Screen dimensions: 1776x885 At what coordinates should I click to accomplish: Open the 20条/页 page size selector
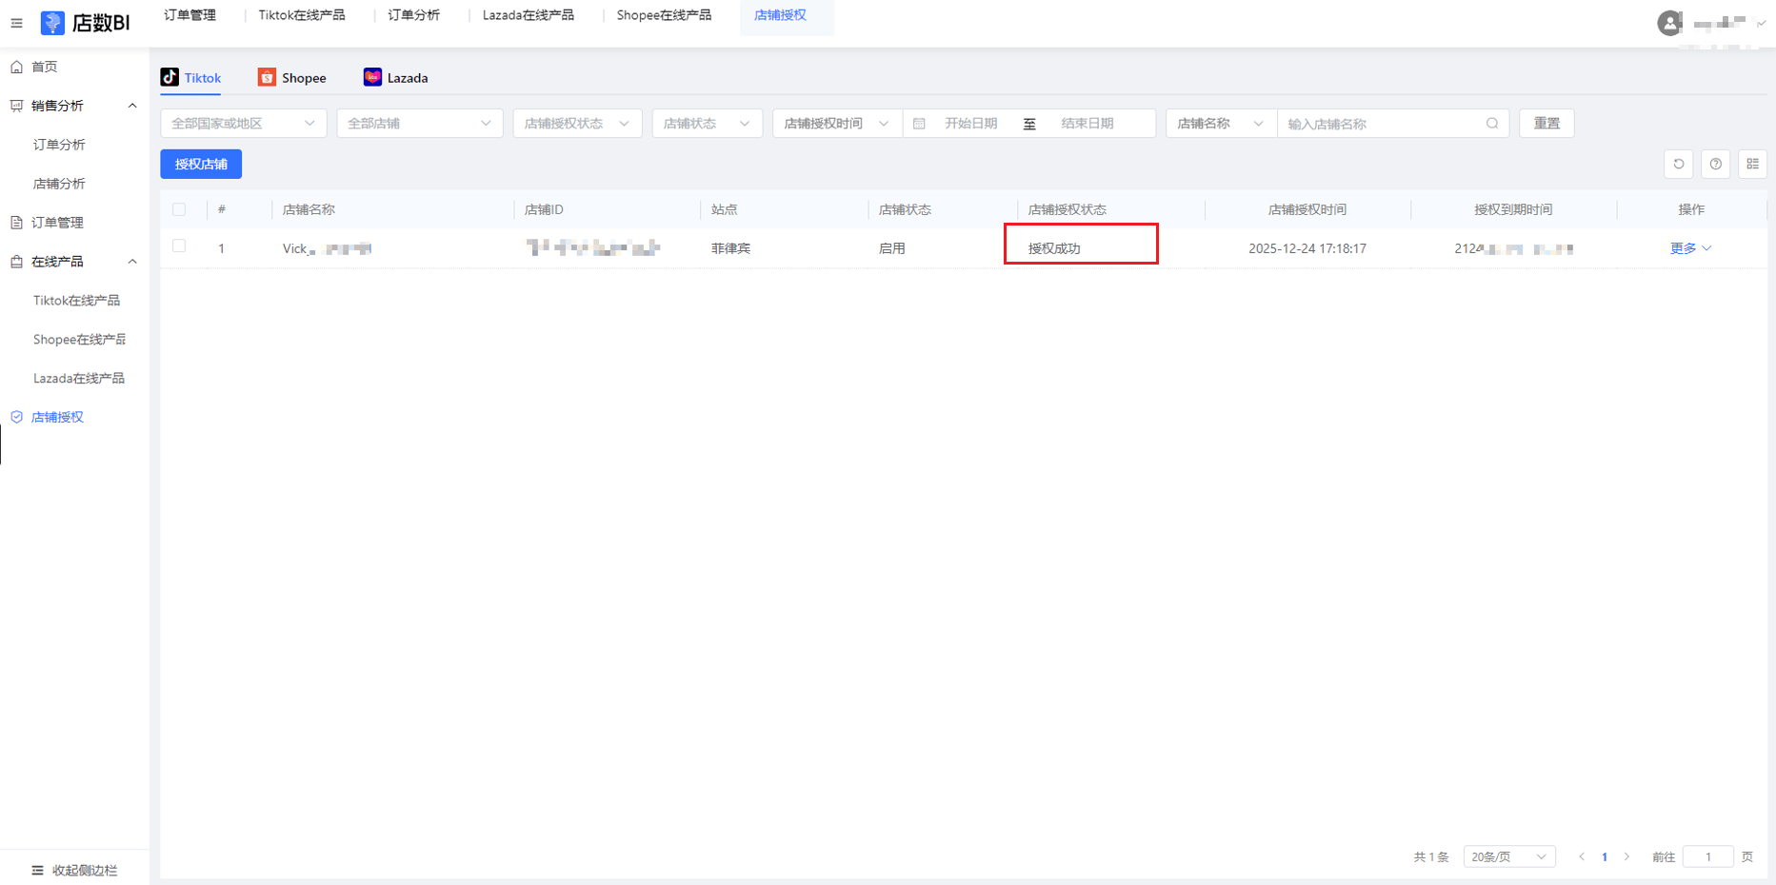point(1508,856)
